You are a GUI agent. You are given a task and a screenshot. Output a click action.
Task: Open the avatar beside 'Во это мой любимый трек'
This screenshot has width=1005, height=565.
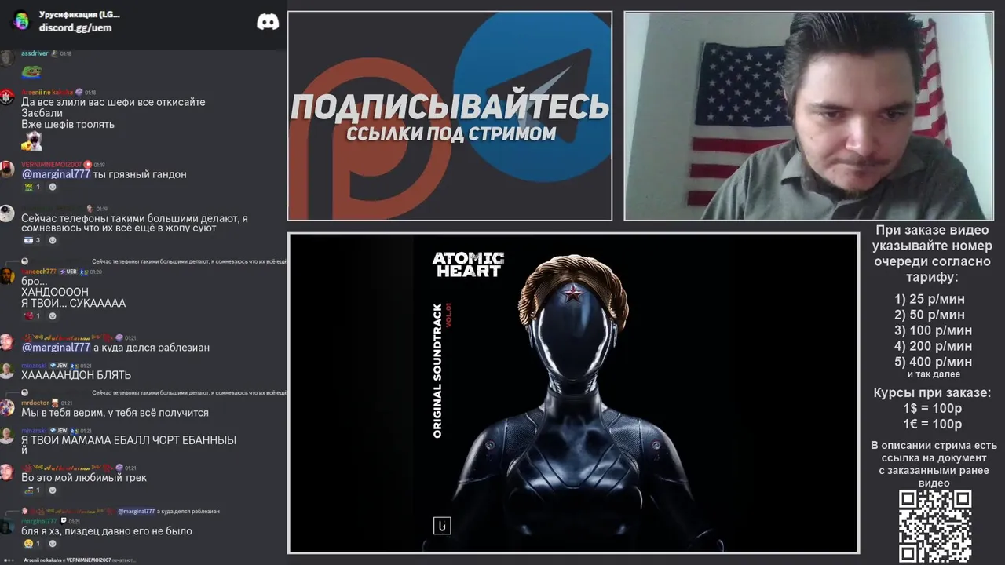click(7, 472)
